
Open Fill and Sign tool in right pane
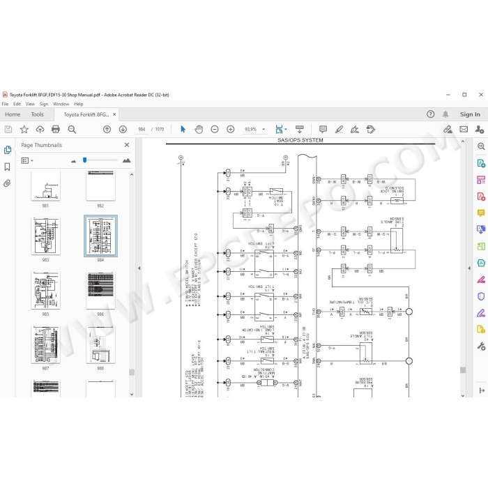click(x=481, y=313)
